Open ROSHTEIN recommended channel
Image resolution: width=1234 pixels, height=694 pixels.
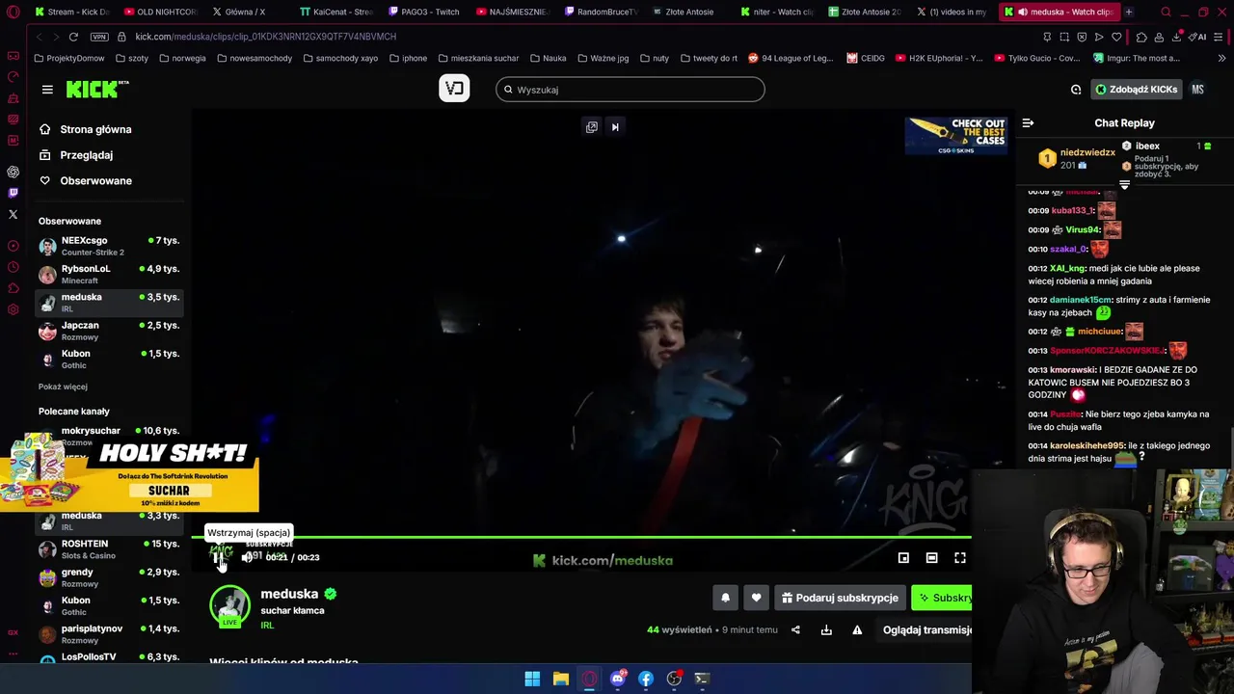point(109,549)
